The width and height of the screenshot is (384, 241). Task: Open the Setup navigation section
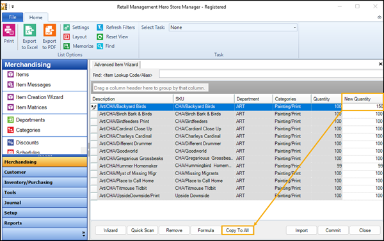tap(45, 213)
